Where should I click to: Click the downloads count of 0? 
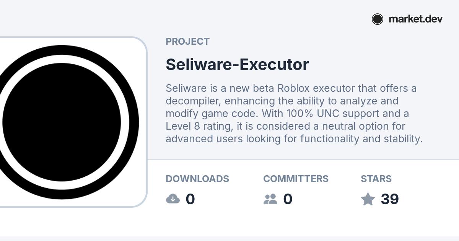tap(190, 199)
